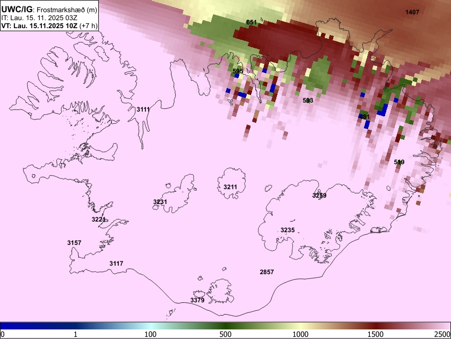Click the map value label 651
The height and width of the screenshot is (339, 451).
(251, 22)
